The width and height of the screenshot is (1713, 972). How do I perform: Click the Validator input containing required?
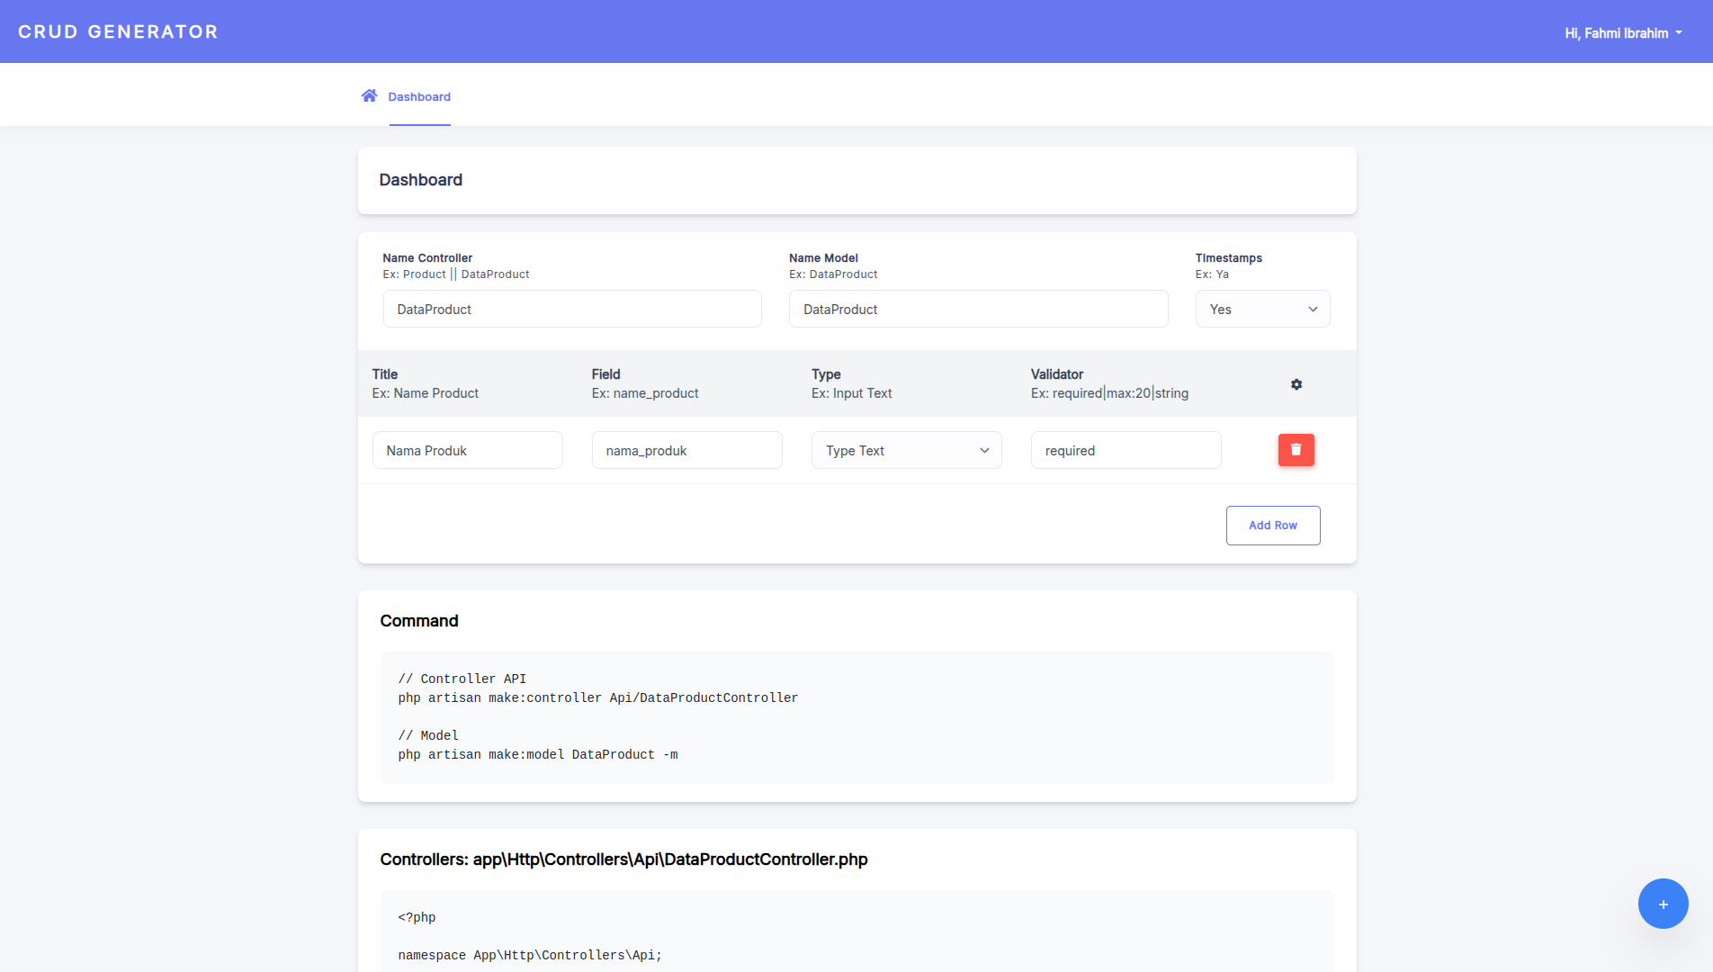[1126, 451]
